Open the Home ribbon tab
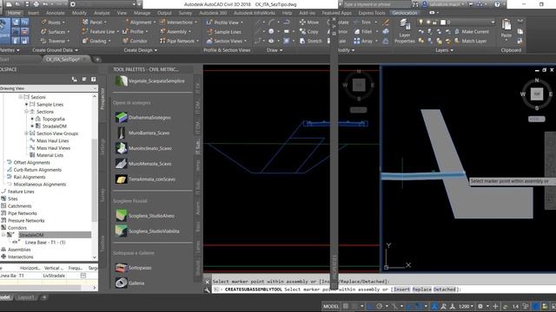The height and width of the screenshot is (312, 556). tap(14, 13)
